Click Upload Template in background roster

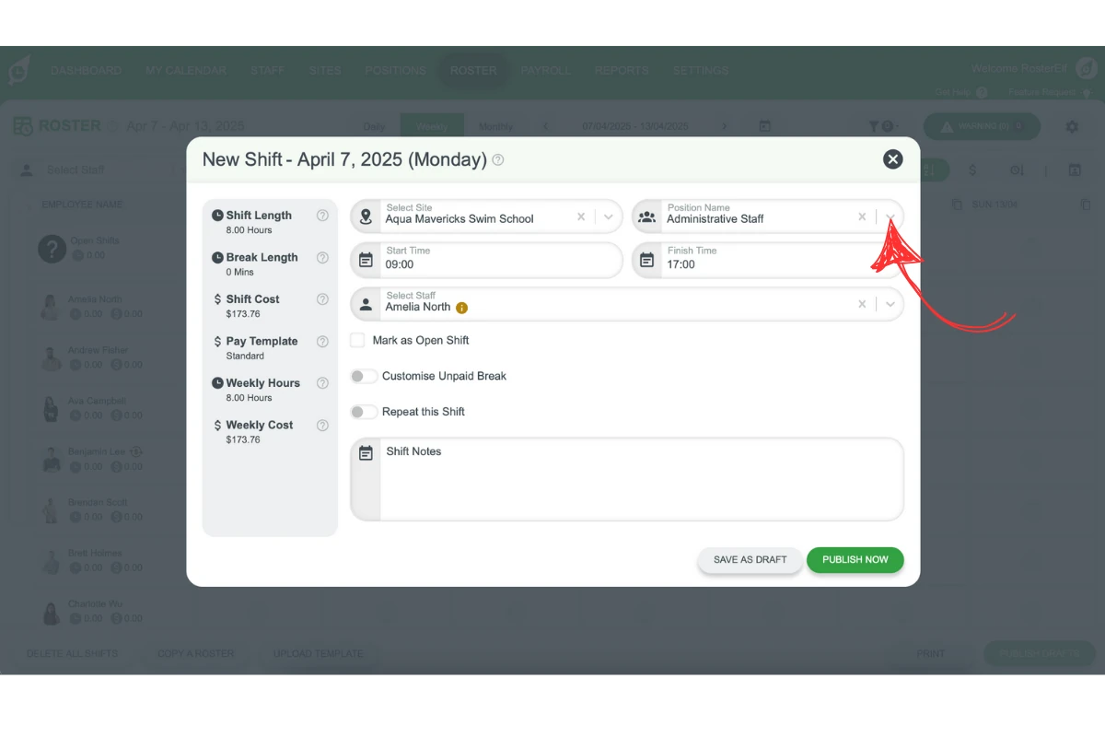(x=319, y=654)
